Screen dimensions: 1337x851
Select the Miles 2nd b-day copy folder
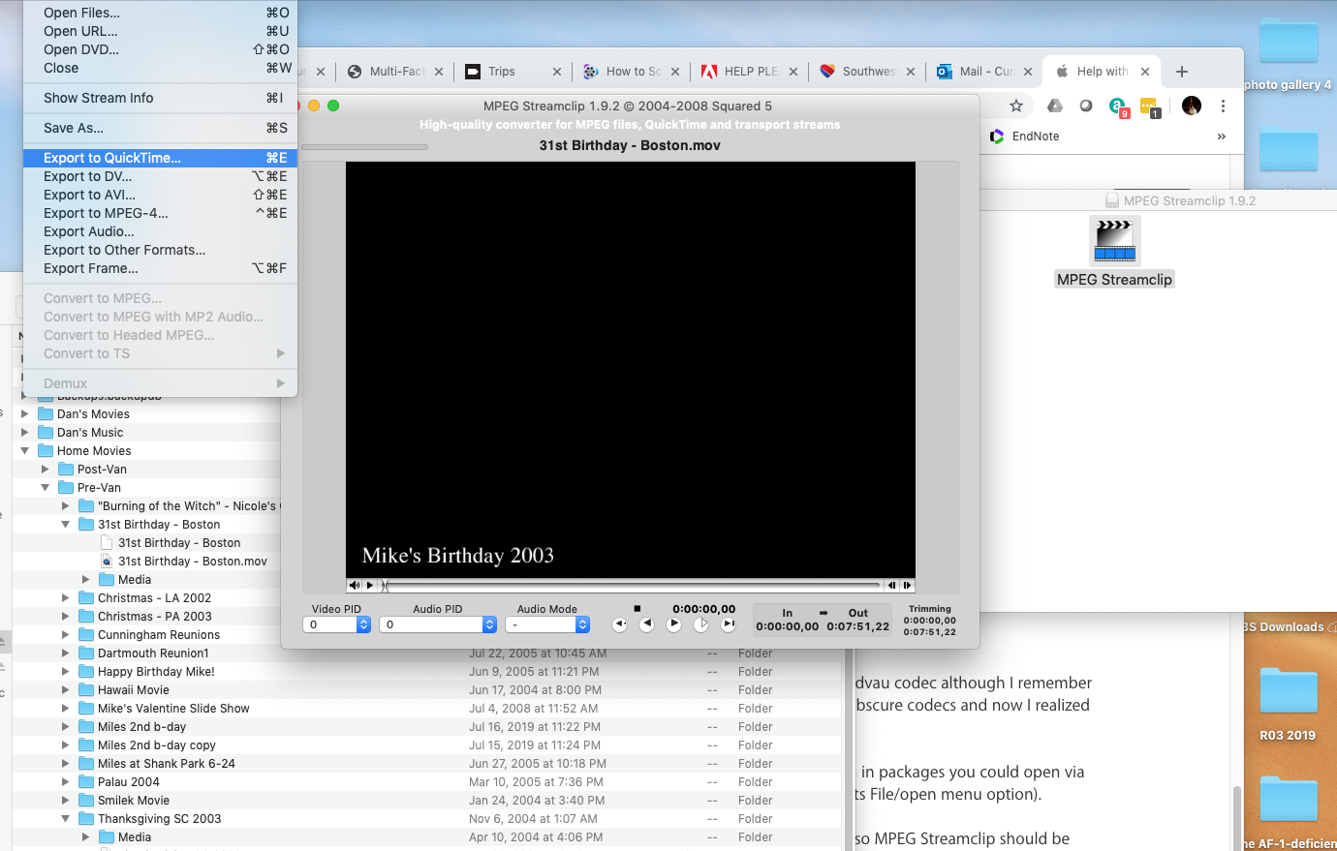click(x=156, y=745)
